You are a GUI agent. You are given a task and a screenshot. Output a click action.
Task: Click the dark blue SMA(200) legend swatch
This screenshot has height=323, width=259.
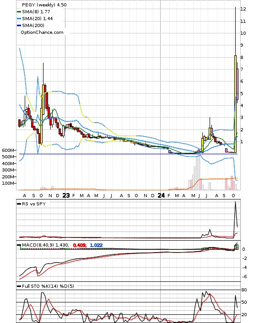pos(19,26)
